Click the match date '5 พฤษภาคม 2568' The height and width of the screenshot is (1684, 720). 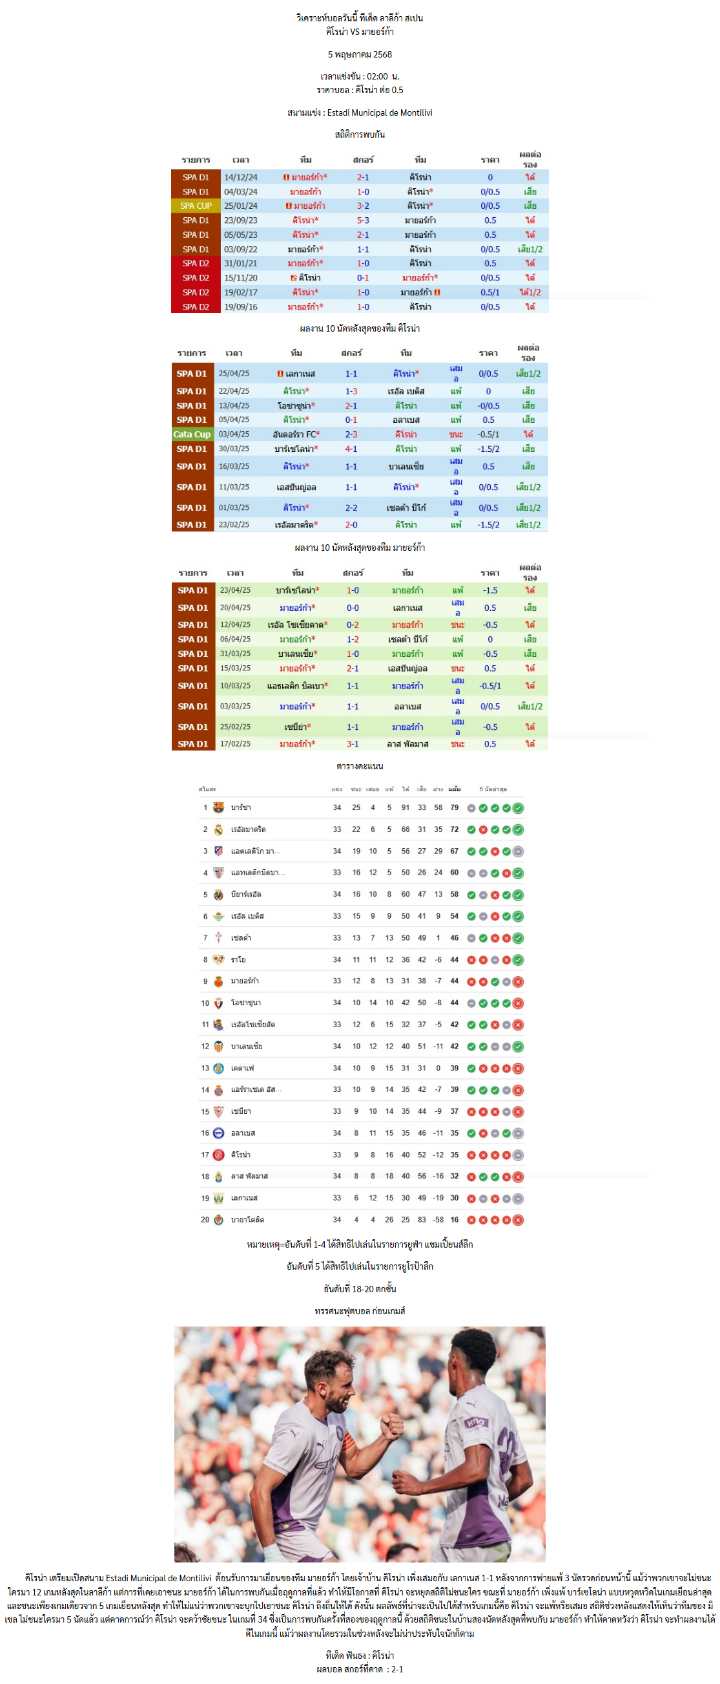click(x=360, y=54)
